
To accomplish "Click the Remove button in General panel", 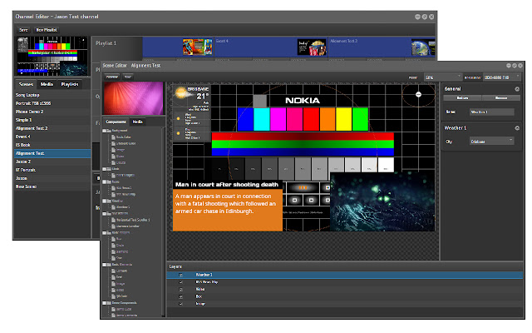I will point(500,98).
